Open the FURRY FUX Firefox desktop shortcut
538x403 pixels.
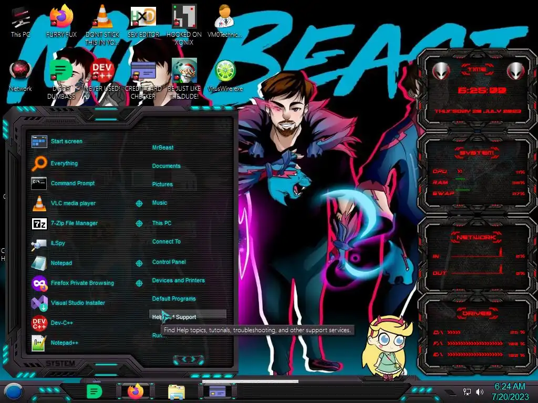pos(61,20)
